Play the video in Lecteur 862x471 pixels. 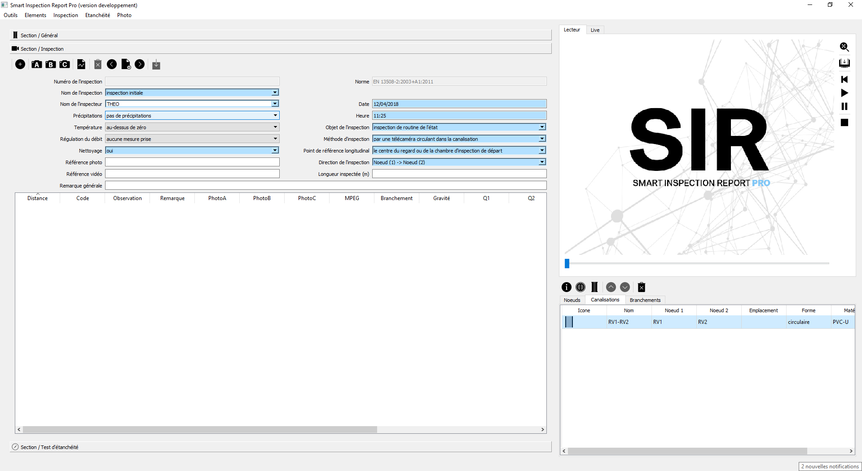tap(844, 93)
